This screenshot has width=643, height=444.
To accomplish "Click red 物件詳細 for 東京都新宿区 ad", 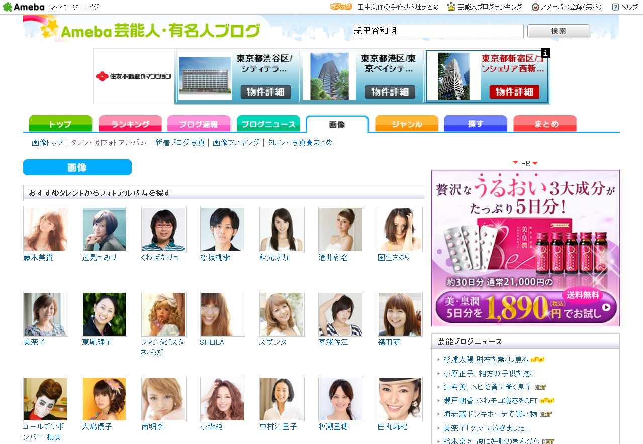I will (x=514, y=92).
